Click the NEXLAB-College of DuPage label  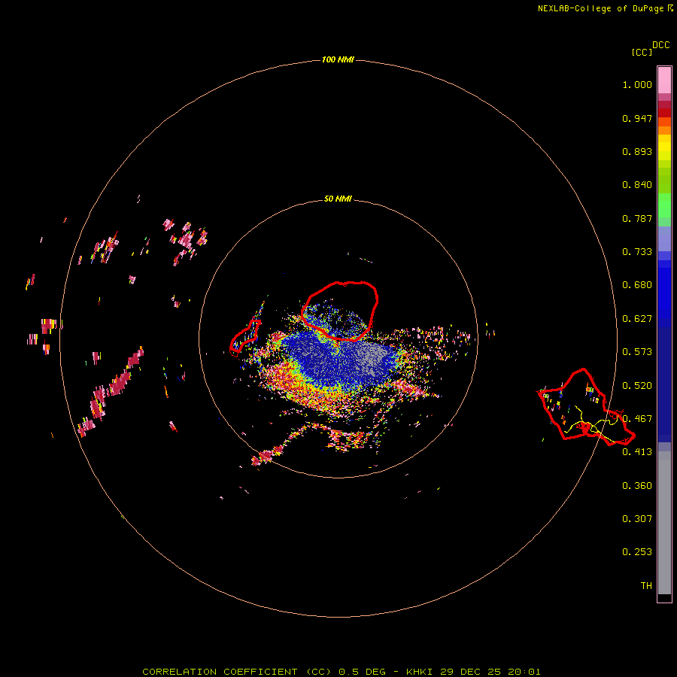pos(600,8)
